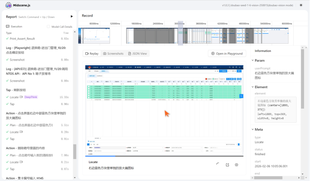This screenshot has height=181, width=310.
Task: Click the Information panel's scroll-left arrow
Action: 252,178
